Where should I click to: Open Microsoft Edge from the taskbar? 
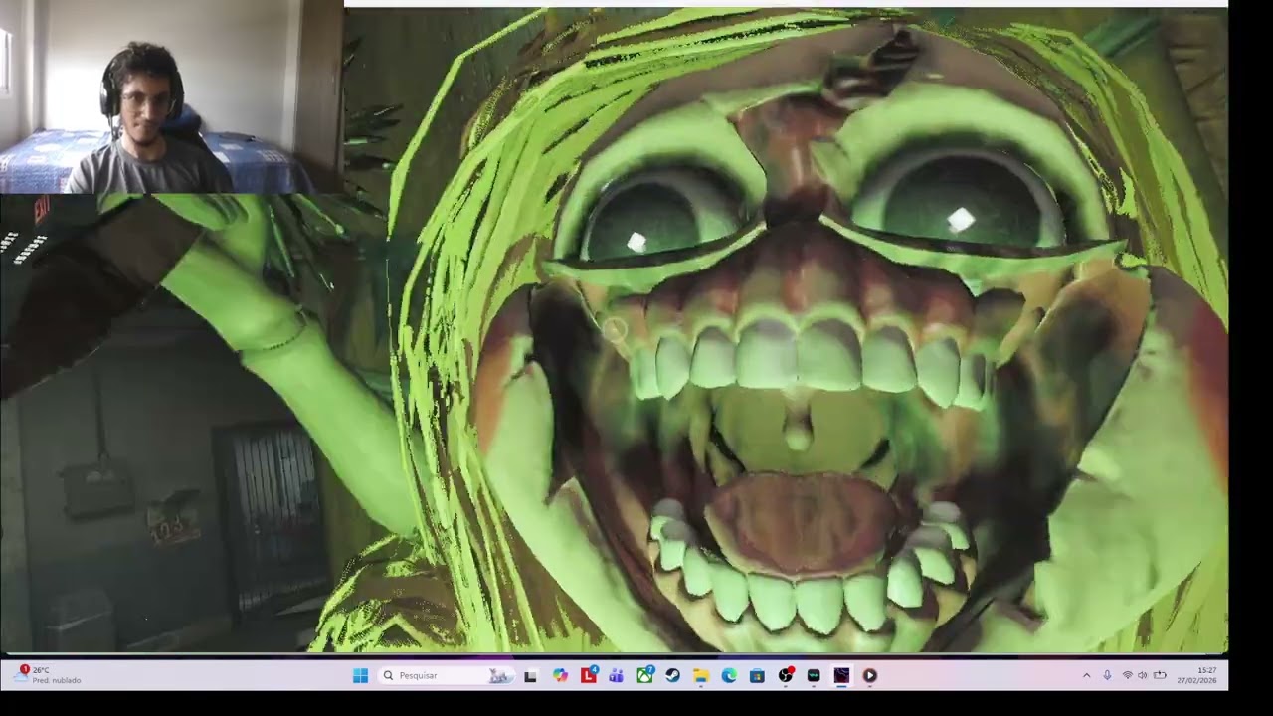(729, 675)
